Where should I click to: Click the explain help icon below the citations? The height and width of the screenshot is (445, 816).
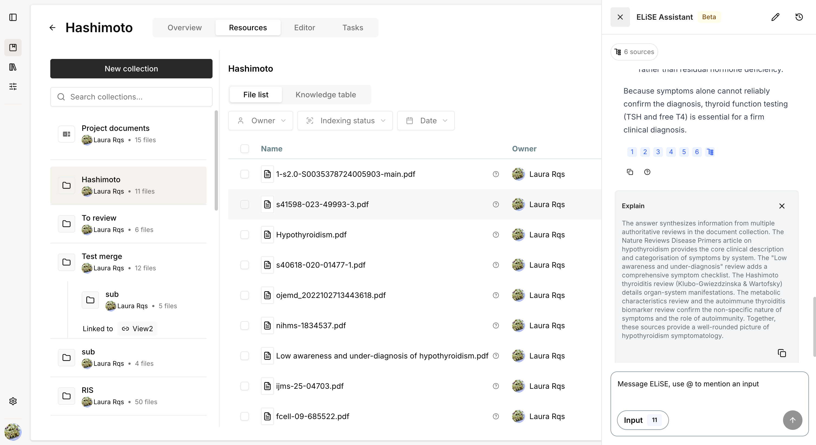(x=647, y=172)
